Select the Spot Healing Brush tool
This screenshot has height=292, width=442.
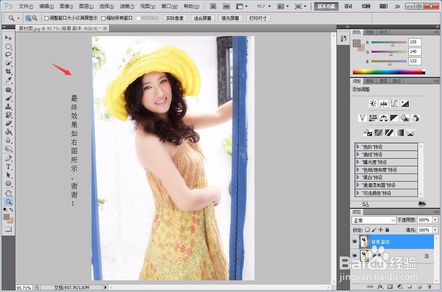pyautogui.click(x=8, y=90)
